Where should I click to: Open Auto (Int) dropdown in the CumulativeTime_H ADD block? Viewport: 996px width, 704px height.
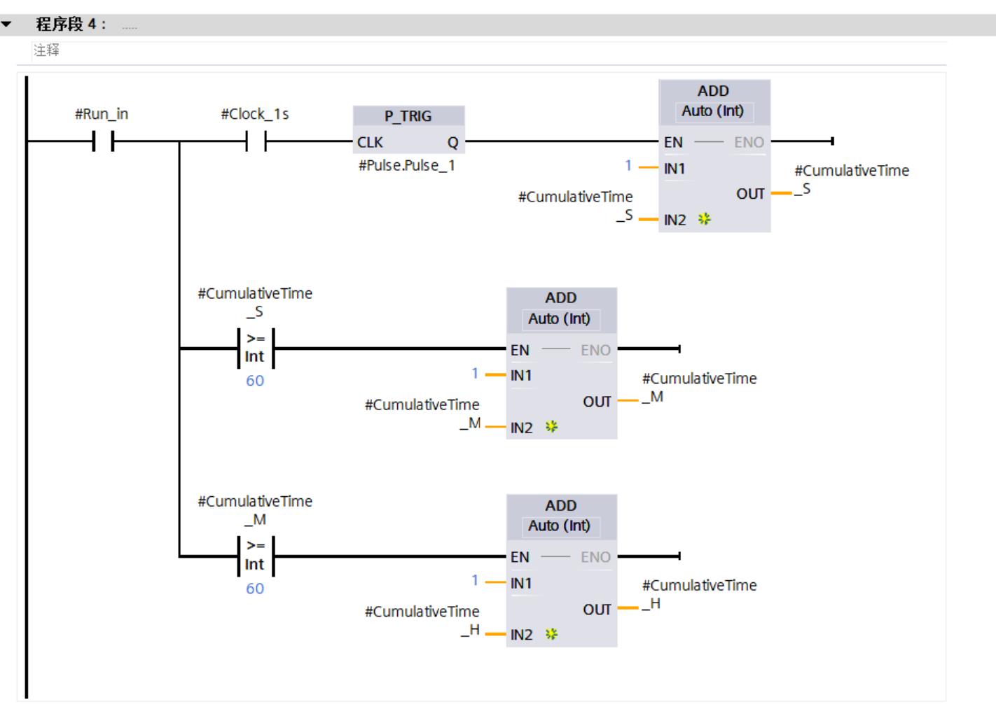point(560,526)
